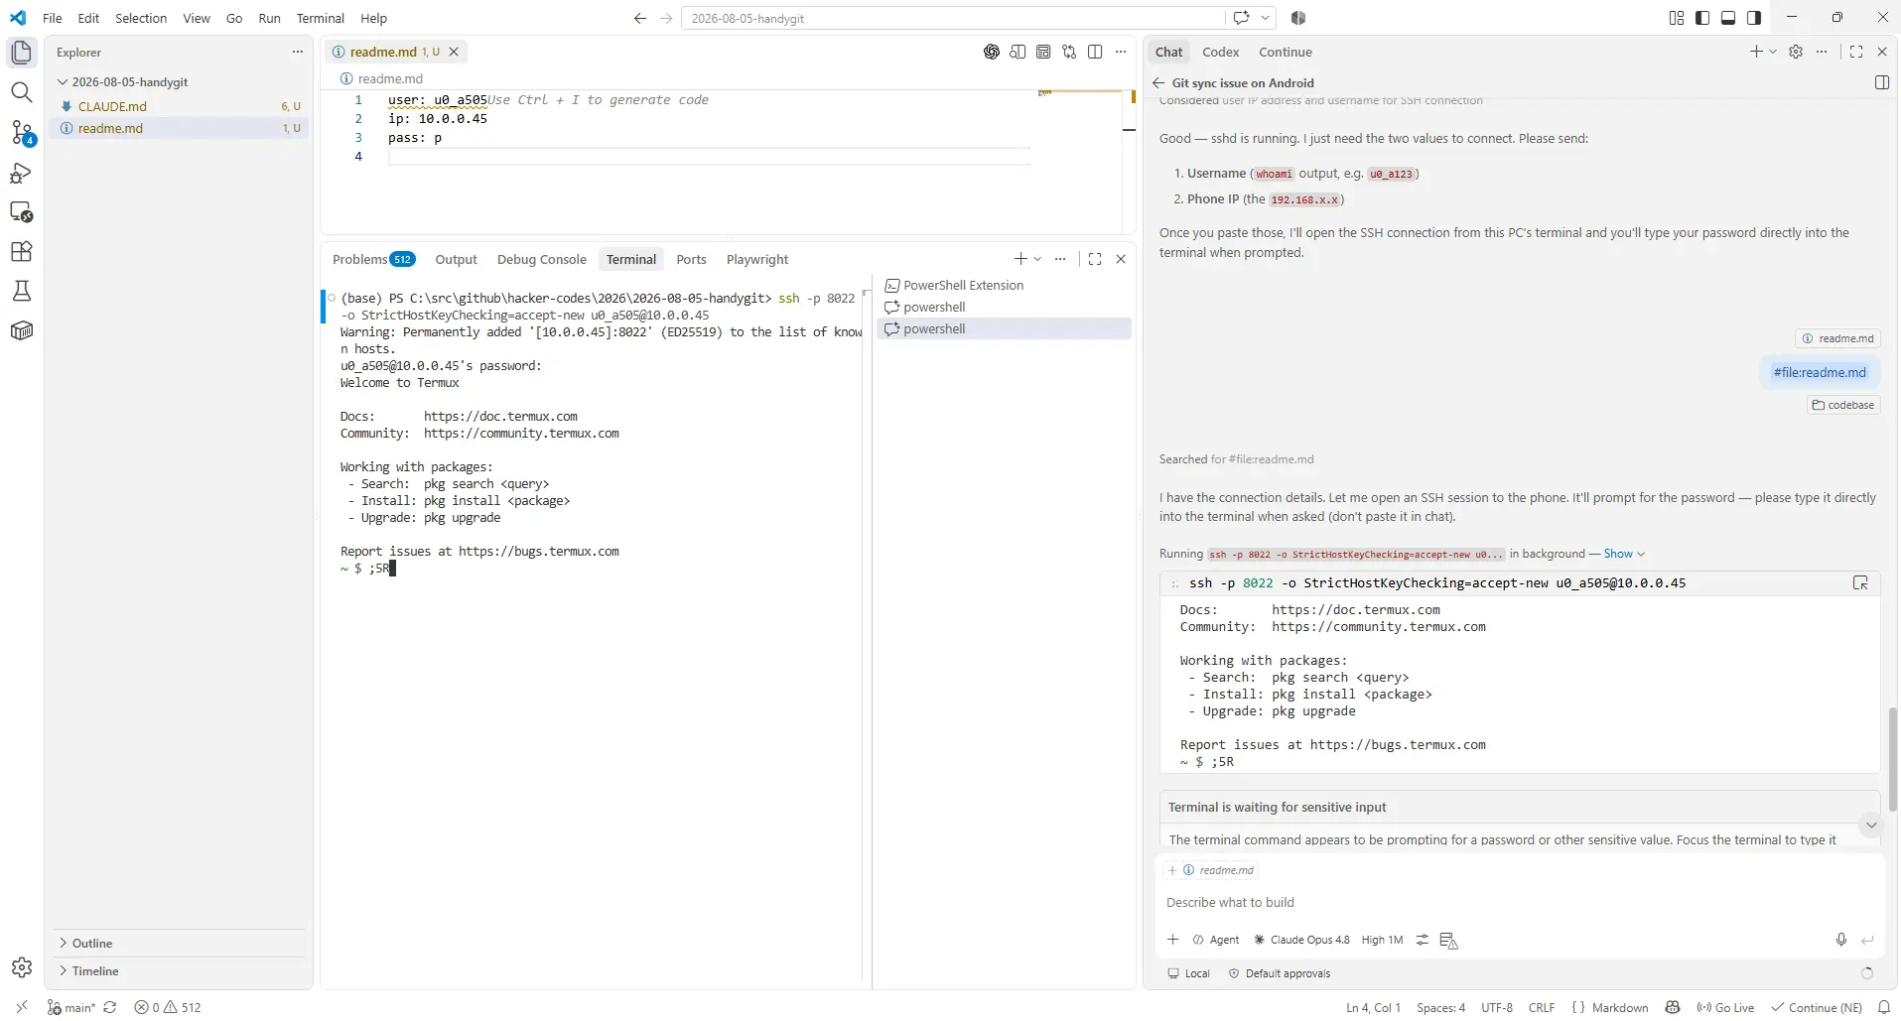This screenshot has width=1901, height=1021.
Task: Split the readme.md editor right
Action: tap(1095, 52)
